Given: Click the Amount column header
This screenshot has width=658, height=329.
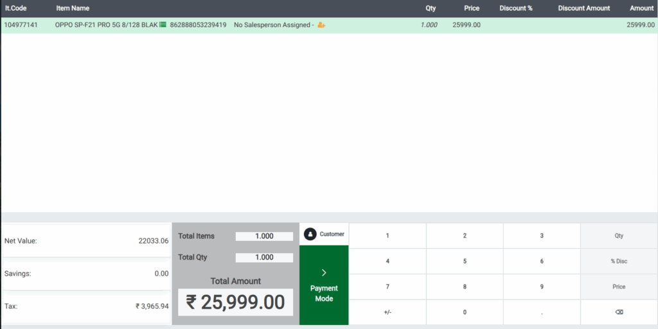Looking at the screenshot, I should pos(642,8).
